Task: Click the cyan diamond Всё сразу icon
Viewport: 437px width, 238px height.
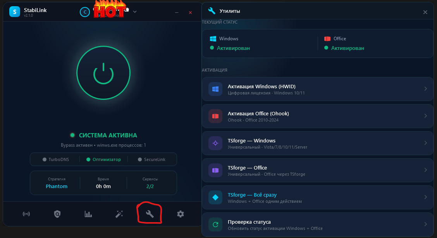Action: point(215,197)
